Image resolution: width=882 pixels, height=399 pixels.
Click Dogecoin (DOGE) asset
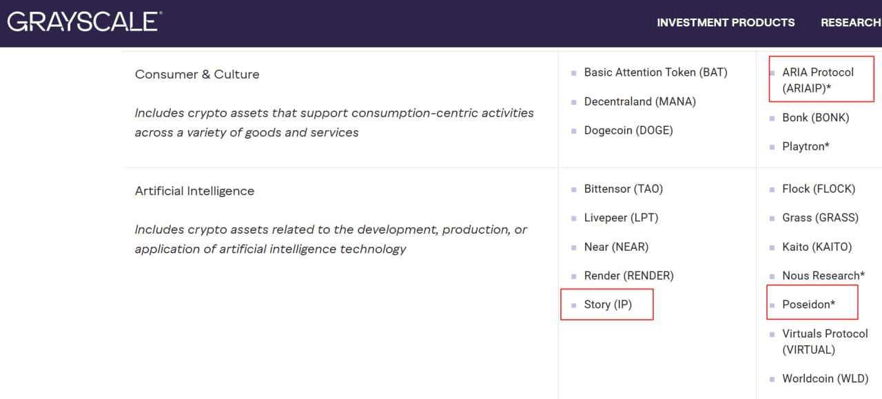628,130
